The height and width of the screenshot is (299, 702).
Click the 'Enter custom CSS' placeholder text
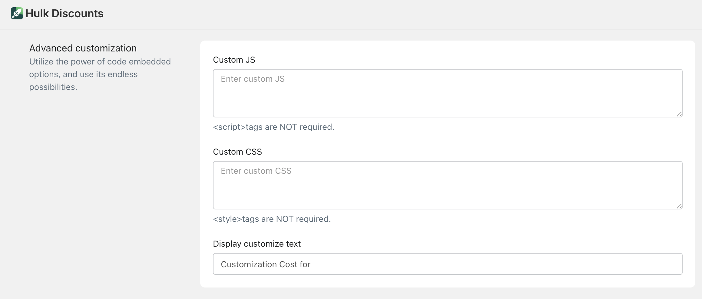pos(256,171)
